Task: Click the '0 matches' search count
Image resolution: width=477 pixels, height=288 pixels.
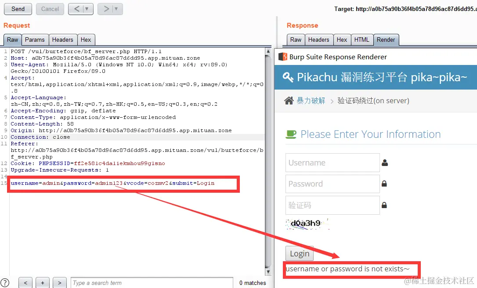Action: [x=253, y=283]
